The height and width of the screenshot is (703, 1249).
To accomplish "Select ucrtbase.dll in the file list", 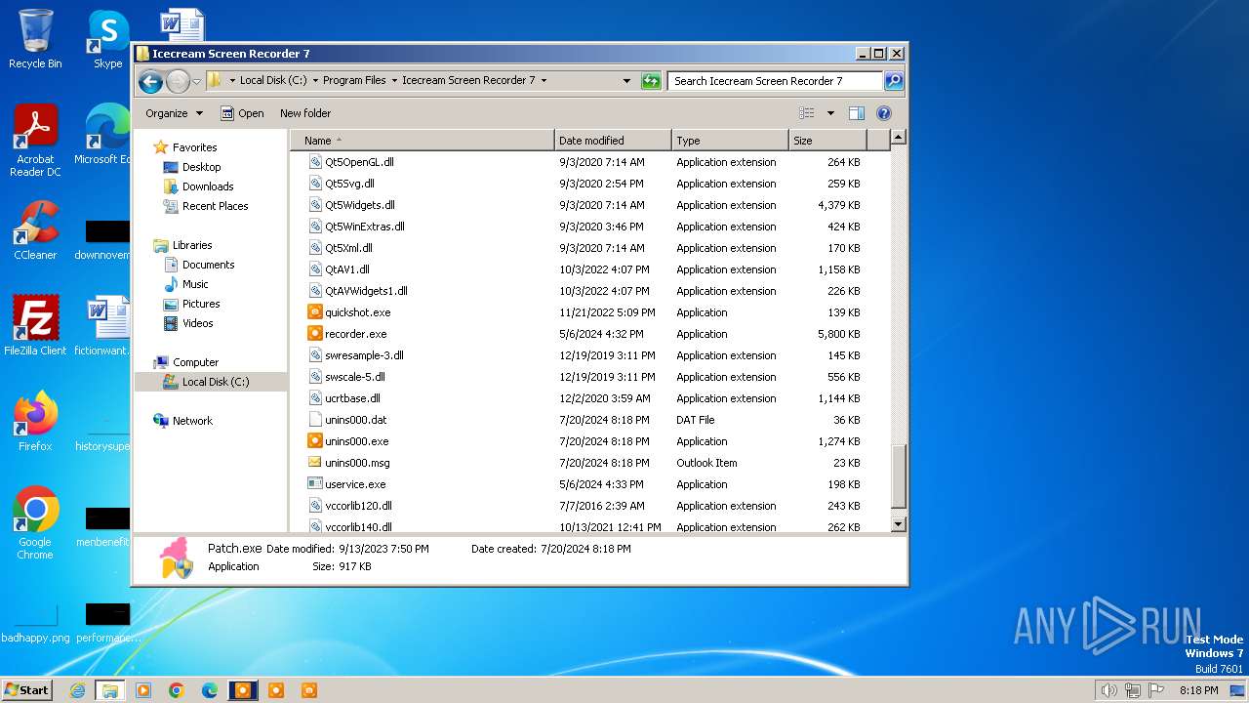I will pyautogui.click(x=352, y=398).
